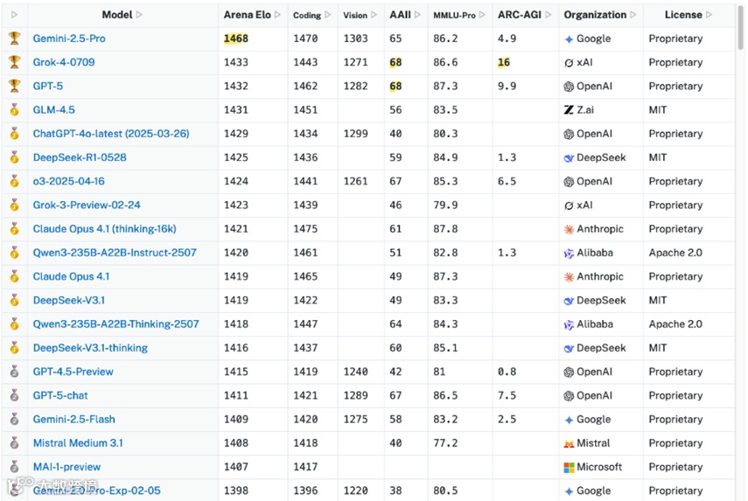748x501 pixels.
Task: Open the ChatGPT-4o-latest (2025-03-26) link
Action: tap(111, 134)
